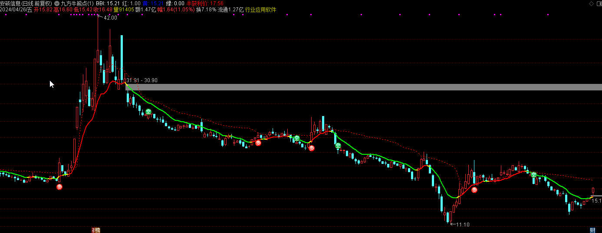
Task: Click the 安硕信息(日线.前复权) chart title
Action: [26, 3]
